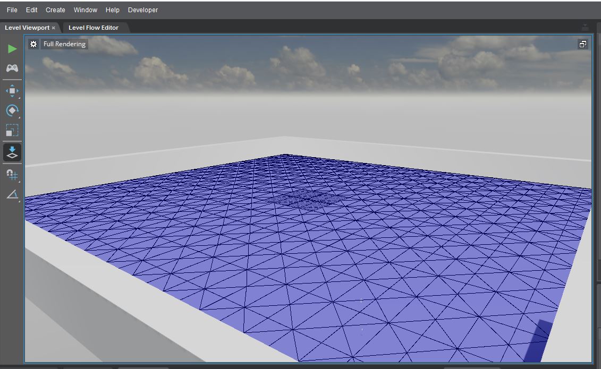Screen dimensions: 601x369
Task: Click the green Play level button
Action: coord(12,49)
